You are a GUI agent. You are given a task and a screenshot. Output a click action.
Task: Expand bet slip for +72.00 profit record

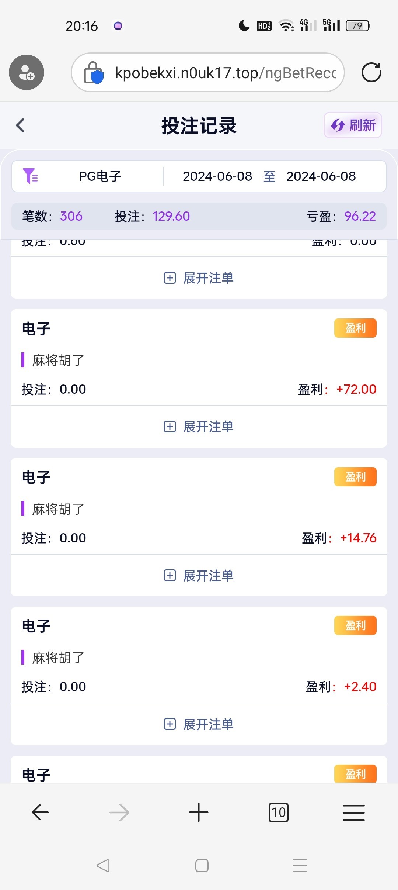[x=199, y=427]
